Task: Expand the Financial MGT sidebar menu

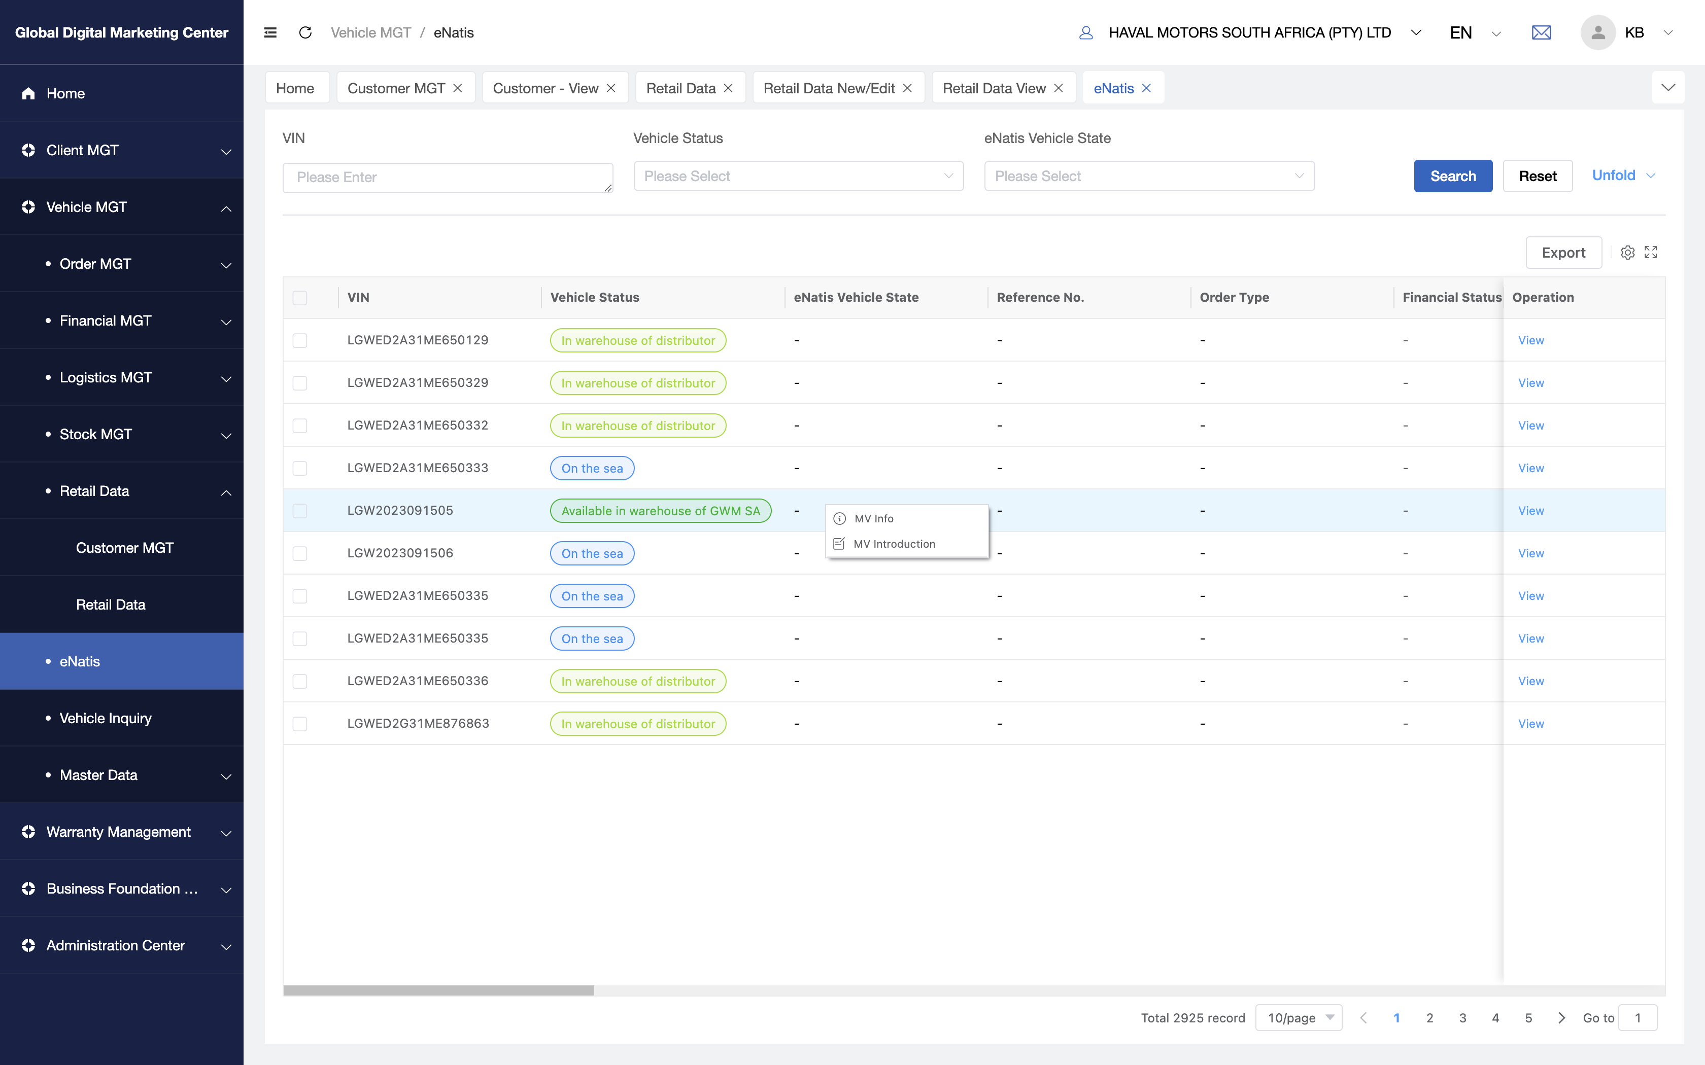Action: [x=122, y=321]
